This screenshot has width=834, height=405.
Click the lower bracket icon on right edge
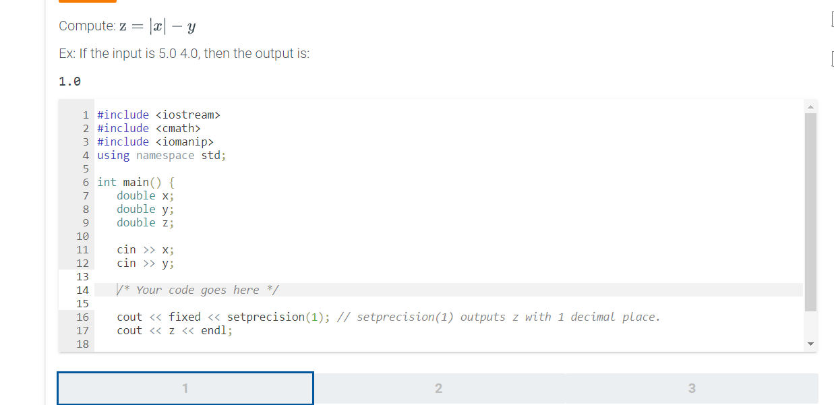[x=831, y=59]
